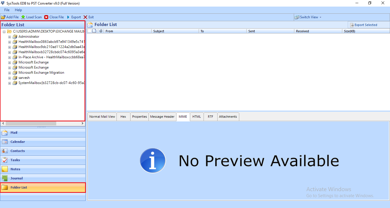Open the File menu
Viewport: 390px width, 208px height.
(7, 10)
